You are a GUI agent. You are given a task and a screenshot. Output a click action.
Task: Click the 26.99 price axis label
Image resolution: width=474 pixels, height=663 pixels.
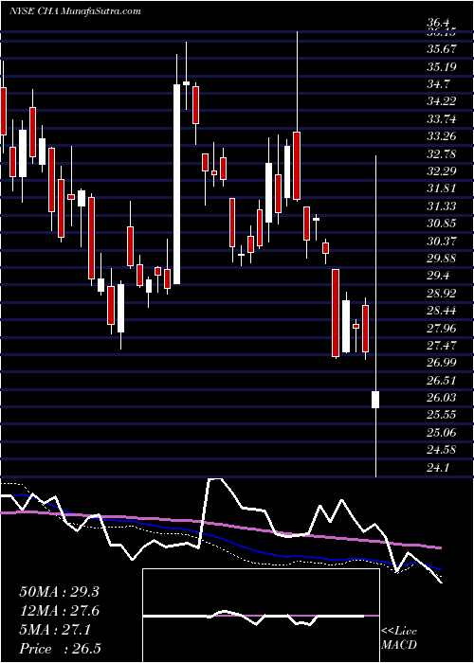click(442, 363)
